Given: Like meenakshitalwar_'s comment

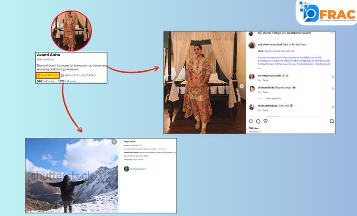Looking at the screenshot, I should point(333,107).
